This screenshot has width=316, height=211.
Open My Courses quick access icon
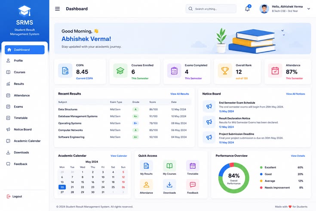[x=169, y=166]
